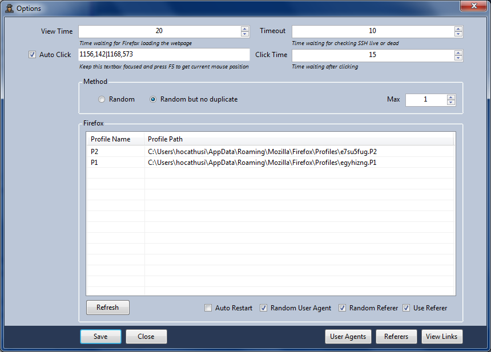Viewport: 491px width, 352px height.
Task: Toggle Random Referer checkbox
Action: tap(342, 308)
